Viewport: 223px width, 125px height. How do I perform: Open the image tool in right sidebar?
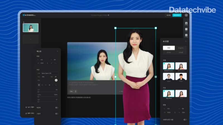(186, 36)
